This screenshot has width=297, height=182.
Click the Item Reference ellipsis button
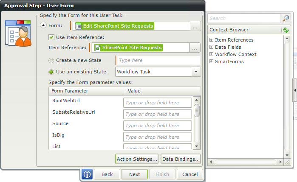coord(195,48)
